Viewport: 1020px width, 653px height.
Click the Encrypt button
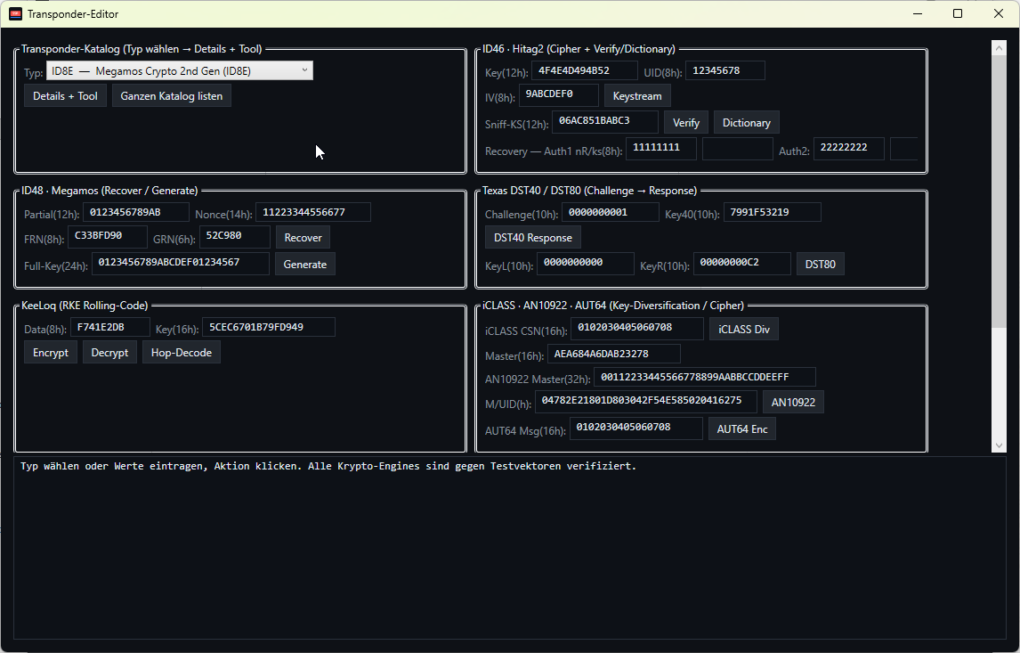click(x=51, y=352)
